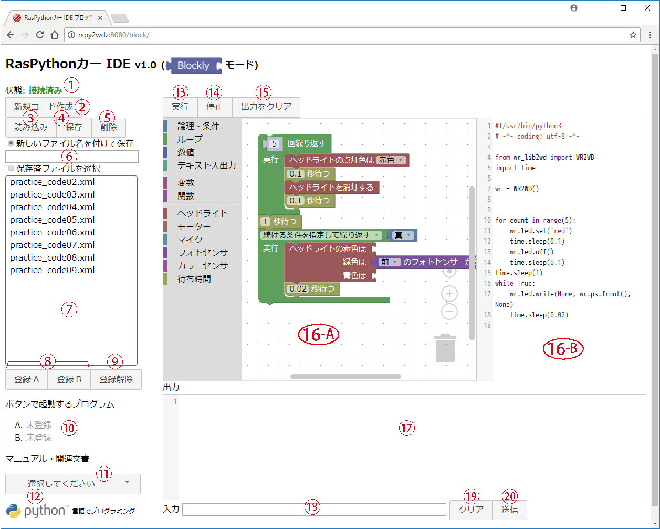The height and width of the screenshot is (529, 660).
Task: Go forward with the browser forward arrow
Action: pos(25,35)
